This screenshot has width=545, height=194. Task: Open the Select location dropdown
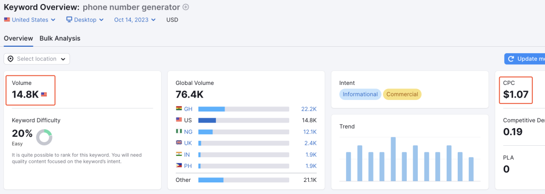(37, 59)
